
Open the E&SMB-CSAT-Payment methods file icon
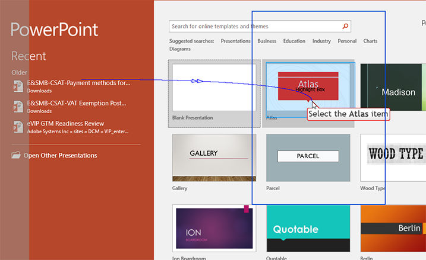(x=18, y=86)
